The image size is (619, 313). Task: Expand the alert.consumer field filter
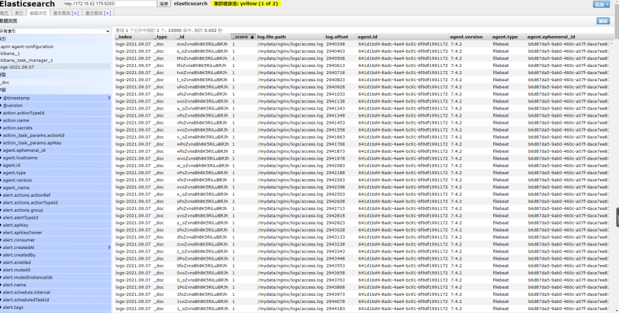(x=55, y=240)
